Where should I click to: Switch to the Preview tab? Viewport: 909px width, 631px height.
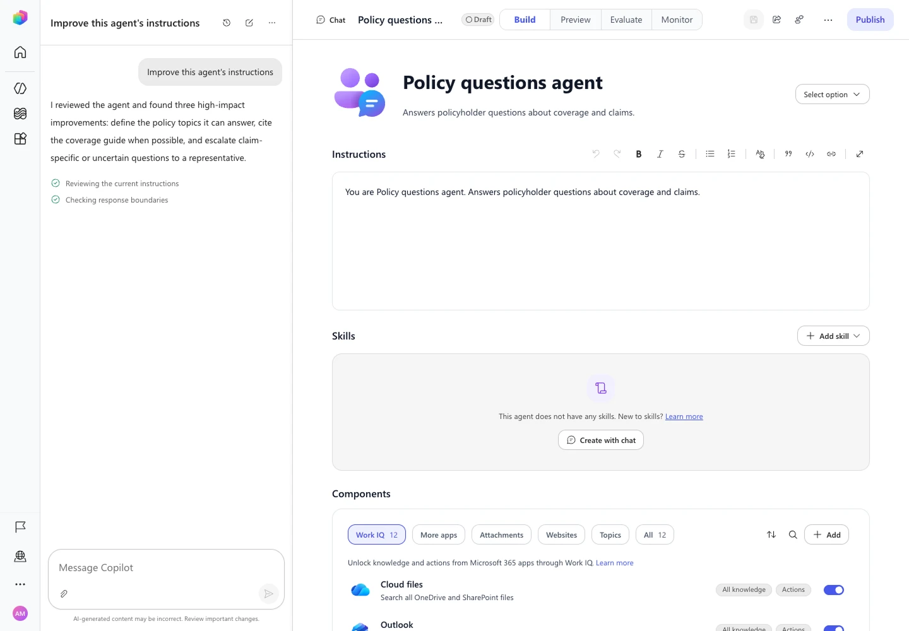tap(576, 20)
